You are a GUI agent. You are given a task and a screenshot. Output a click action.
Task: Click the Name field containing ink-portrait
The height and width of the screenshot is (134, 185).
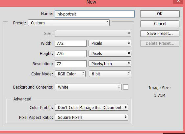[95, 14]
